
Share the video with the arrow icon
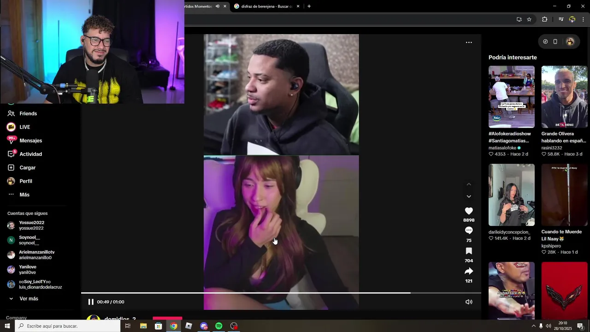tap(469, 271)
